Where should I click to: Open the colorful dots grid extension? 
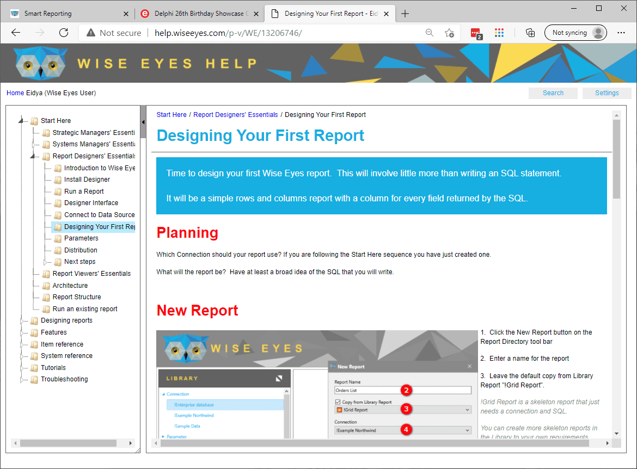(x=499, y=33)
